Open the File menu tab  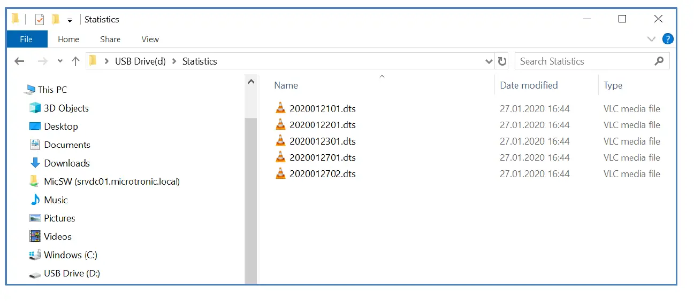[26, 39]
